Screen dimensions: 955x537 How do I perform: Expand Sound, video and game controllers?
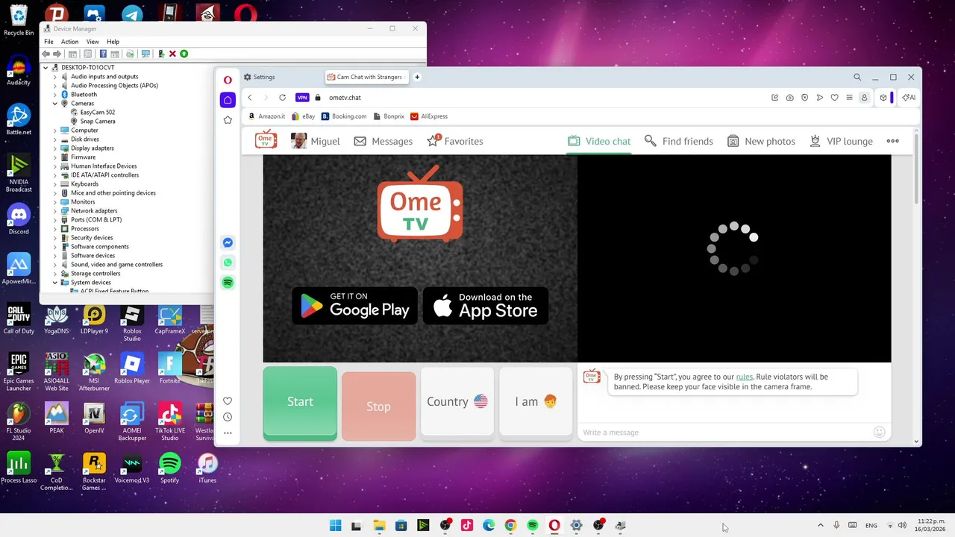[55, 264]
